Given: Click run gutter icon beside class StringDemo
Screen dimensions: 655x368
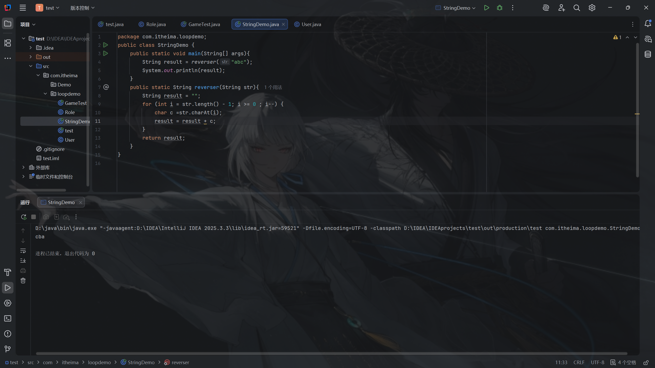Looking at the screenshot, I should click(x=105, y=45).
